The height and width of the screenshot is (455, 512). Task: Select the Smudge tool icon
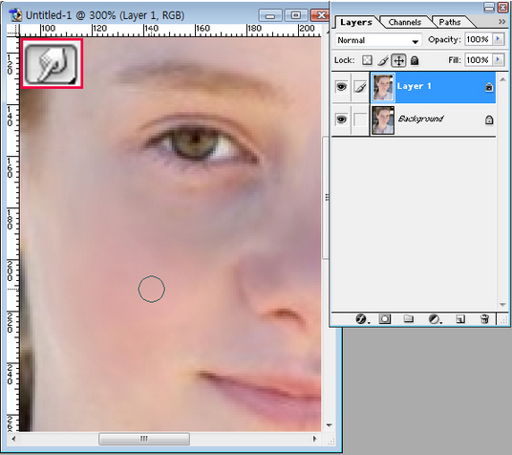pyautogui.click(x=52, y=64)
